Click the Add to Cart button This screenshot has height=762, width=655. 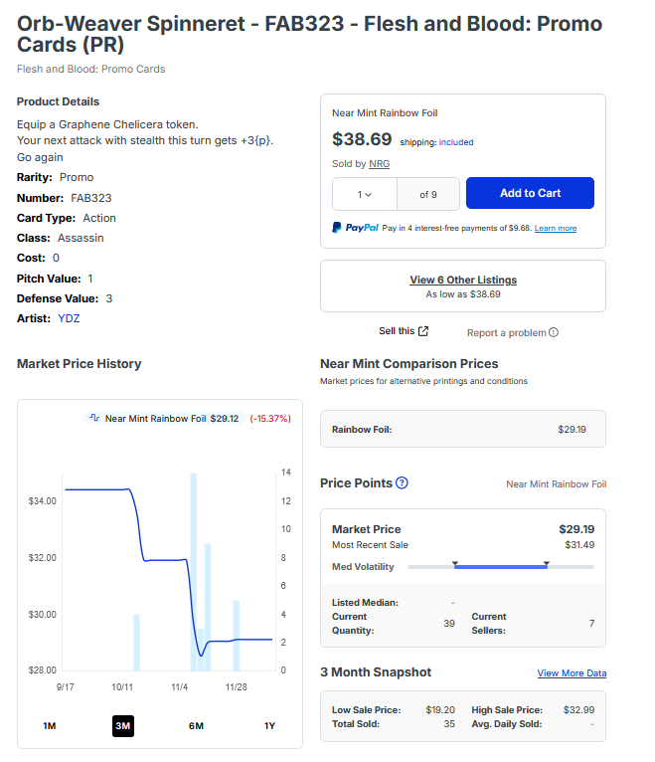tap(530, 193)
